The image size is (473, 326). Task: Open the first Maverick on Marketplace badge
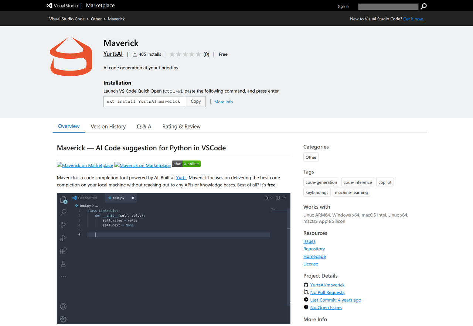coord(85,165)
